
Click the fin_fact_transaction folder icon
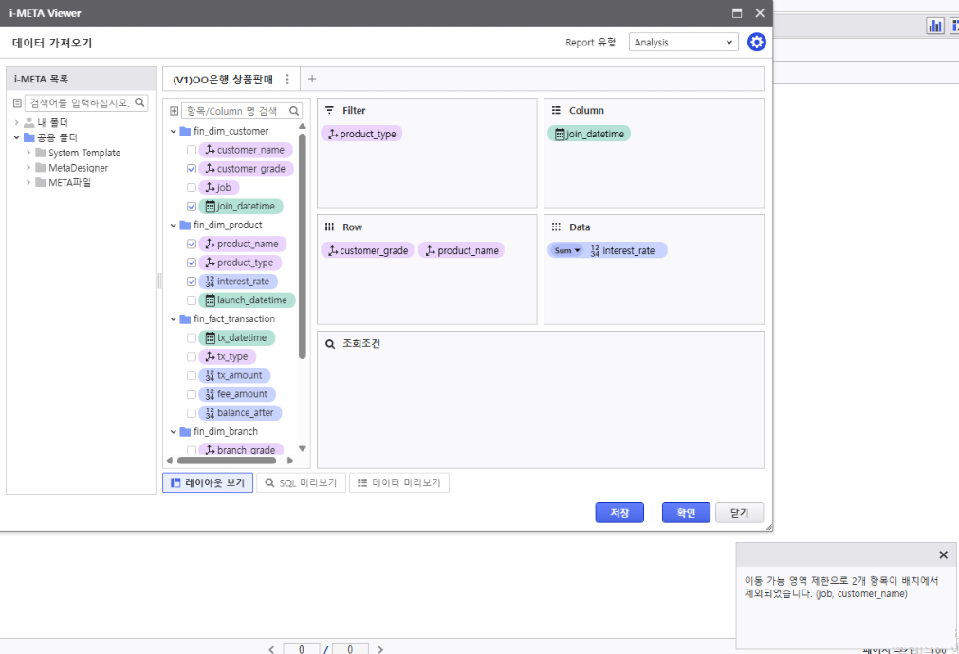tap(185, 319)
